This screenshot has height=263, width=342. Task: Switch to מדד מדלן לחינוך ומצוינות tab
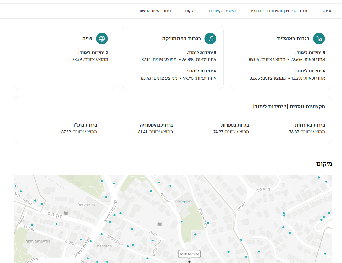[279, 11]
